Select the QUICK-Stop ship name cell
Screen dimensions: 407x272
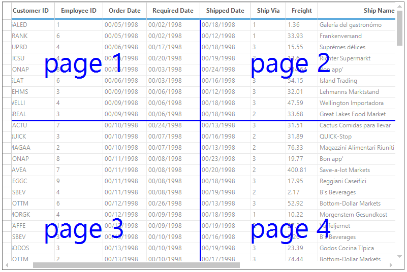[x=356, y=137]
